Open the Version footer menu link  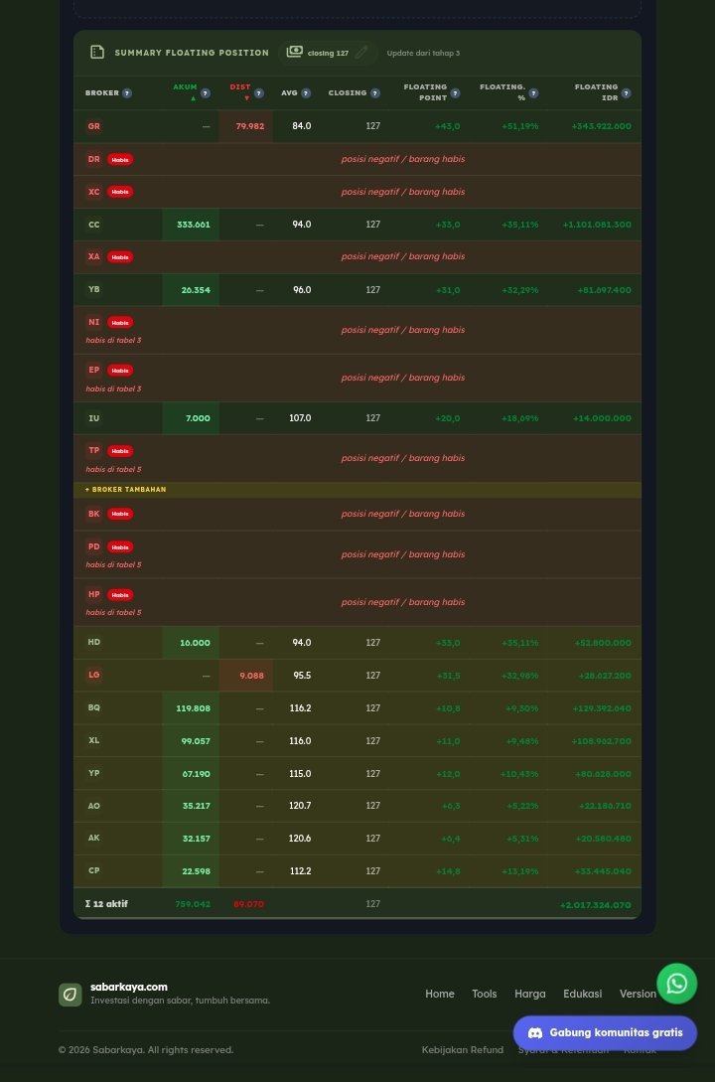[x=638, y=994]
